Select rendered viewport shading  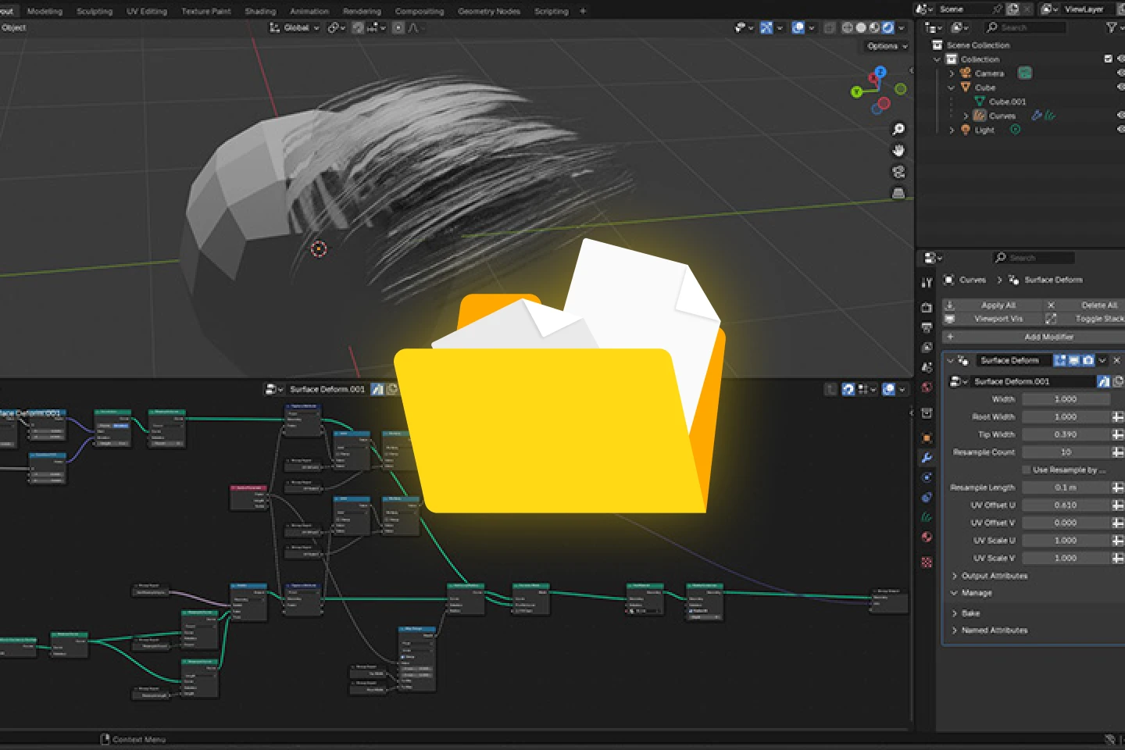pyautogui.click(x=887, y=27)
